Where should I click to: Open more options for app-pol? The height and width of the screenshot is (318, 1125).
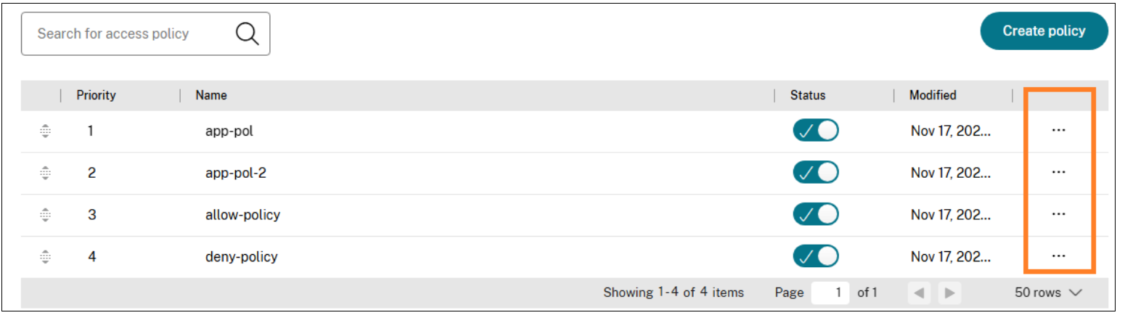[x=1058, y=130]
